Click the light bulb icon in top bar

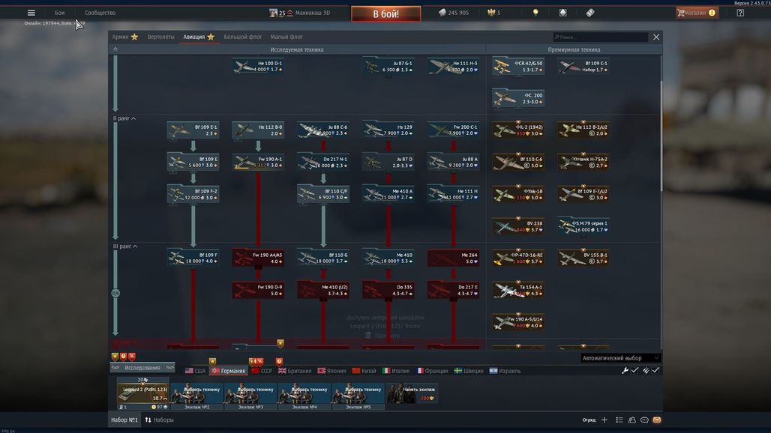tap(535, 13)
